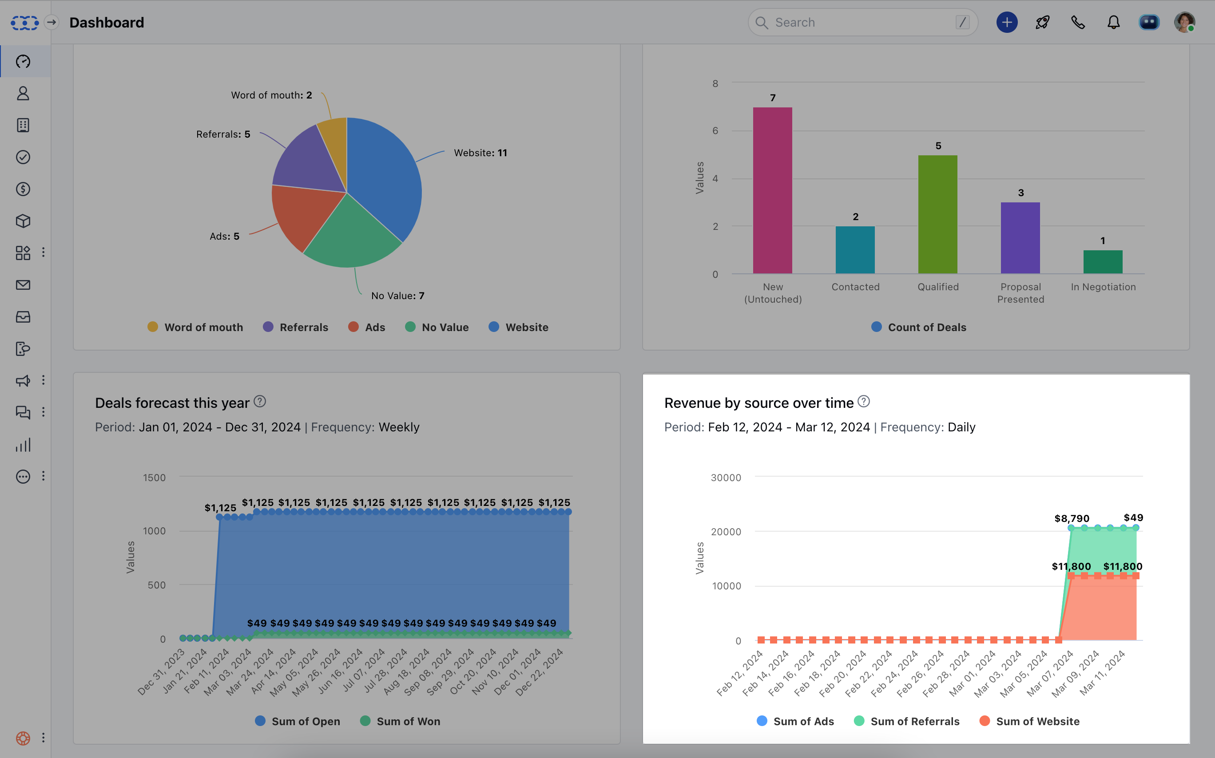1215x758 pixels.
Task: Open the three-dot menu beside the settings gear
Action: coord(44,738)
